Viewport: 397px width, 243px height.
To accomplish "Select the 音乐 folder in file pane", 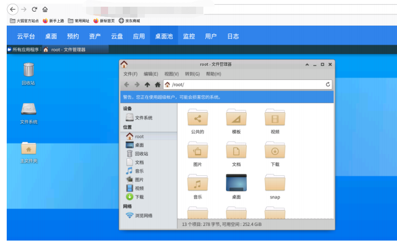I will coord(197,183).
